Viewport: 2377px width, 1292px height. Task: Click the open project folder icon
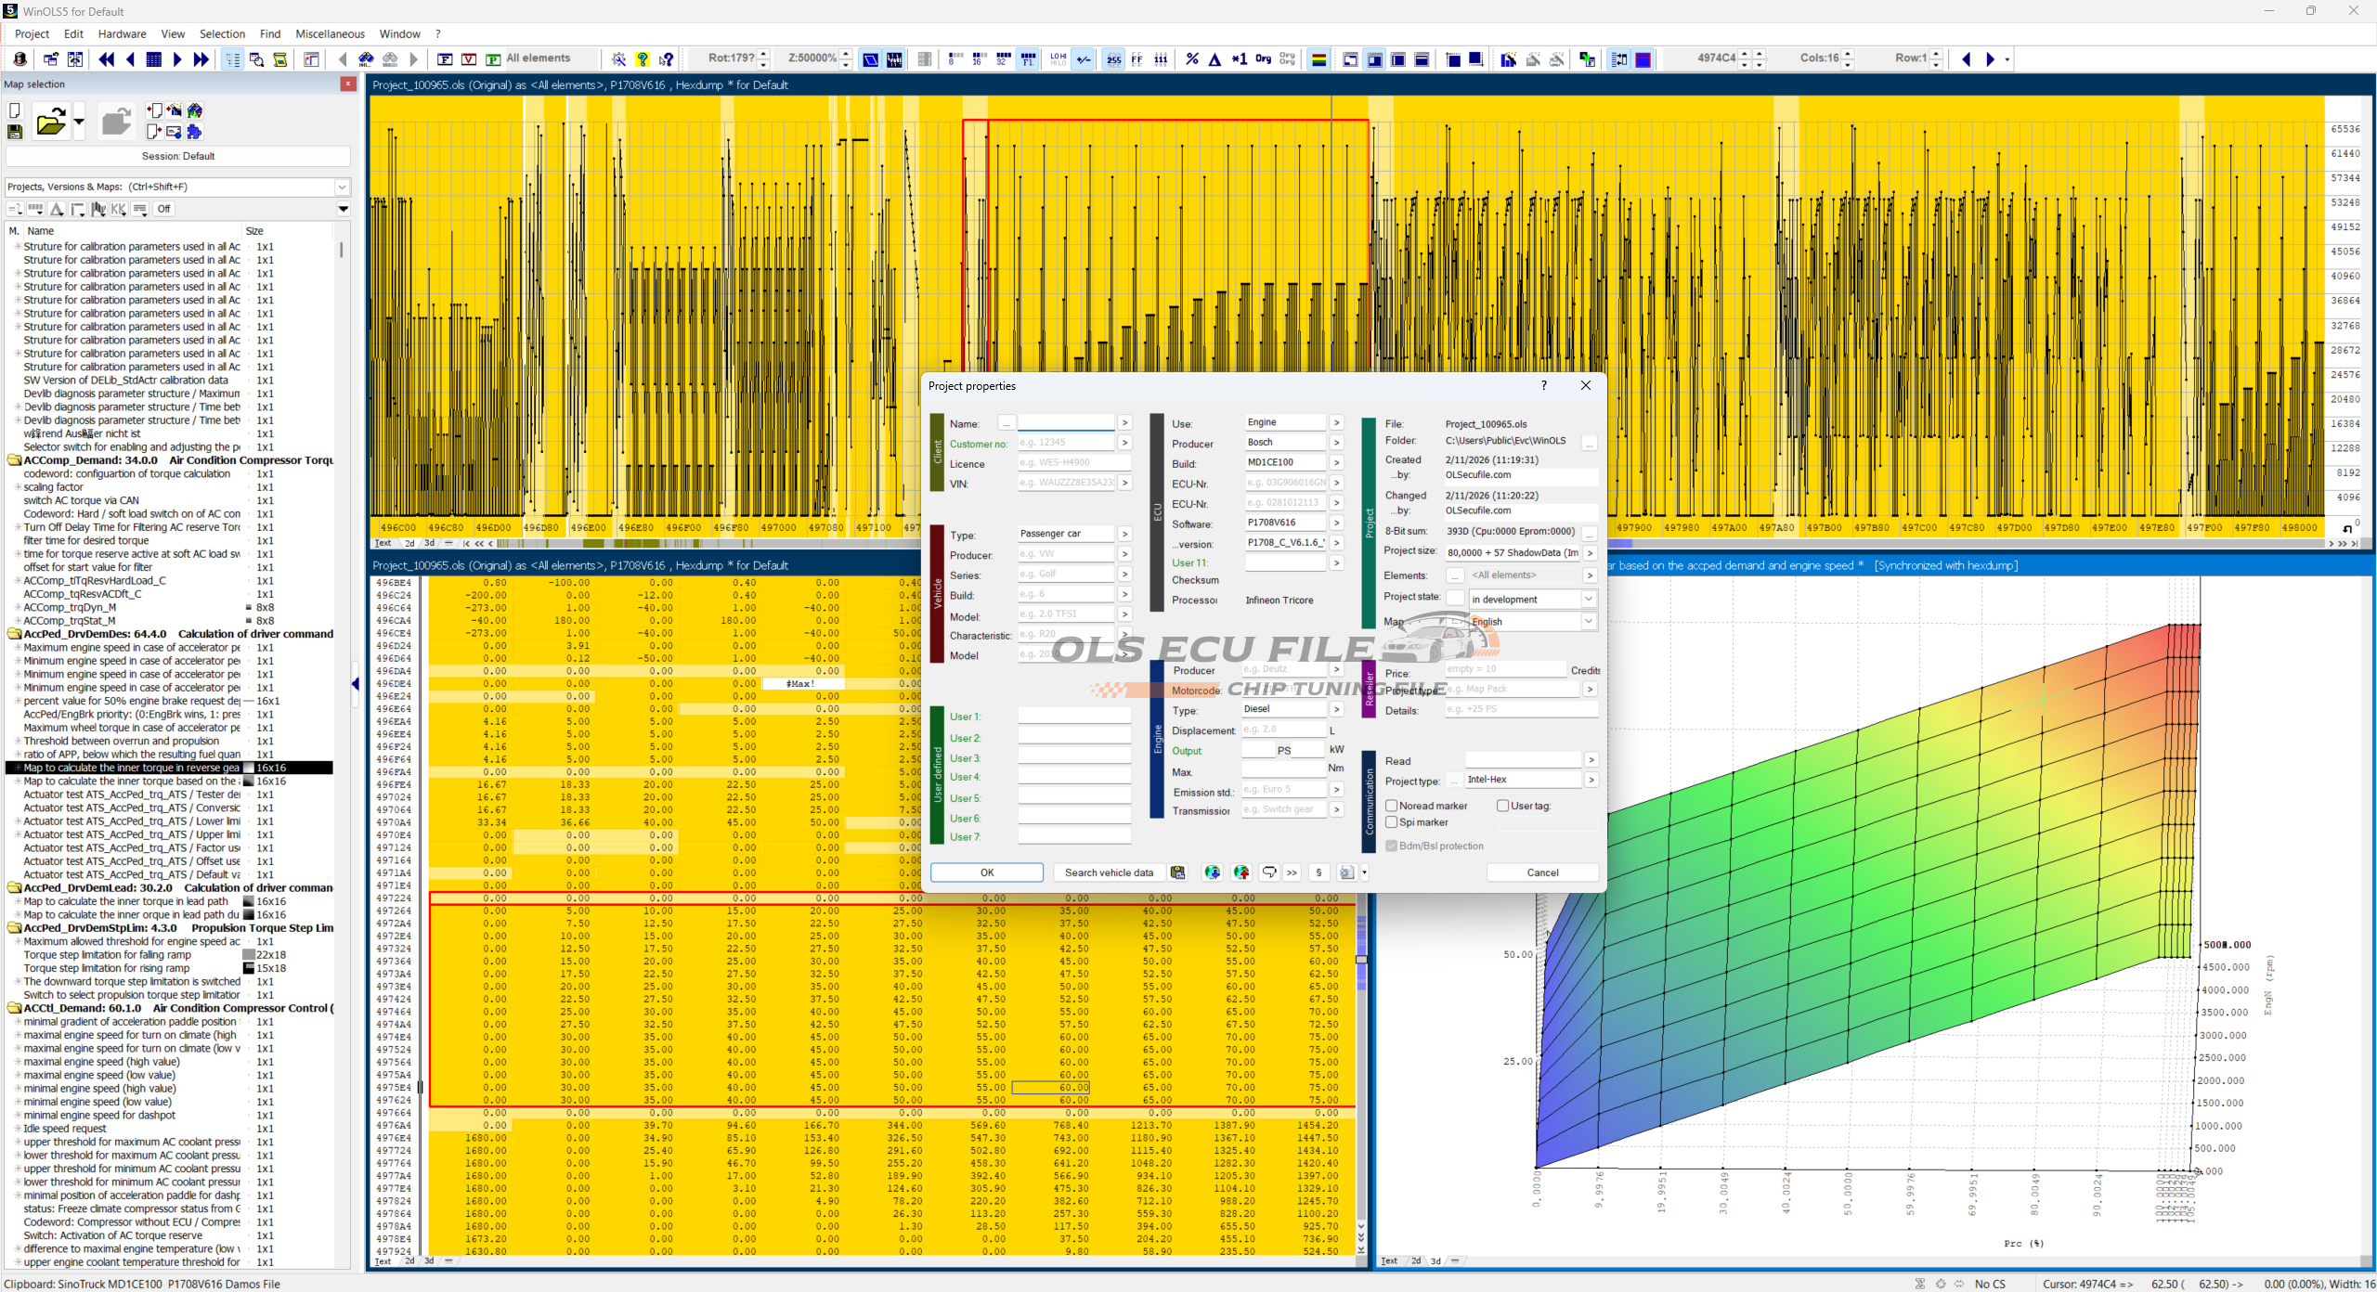click(50, 122)
